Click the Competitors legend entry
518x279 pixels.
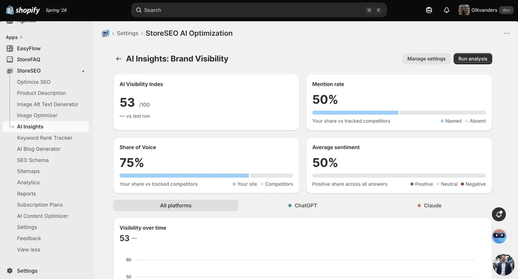(276, 184)
